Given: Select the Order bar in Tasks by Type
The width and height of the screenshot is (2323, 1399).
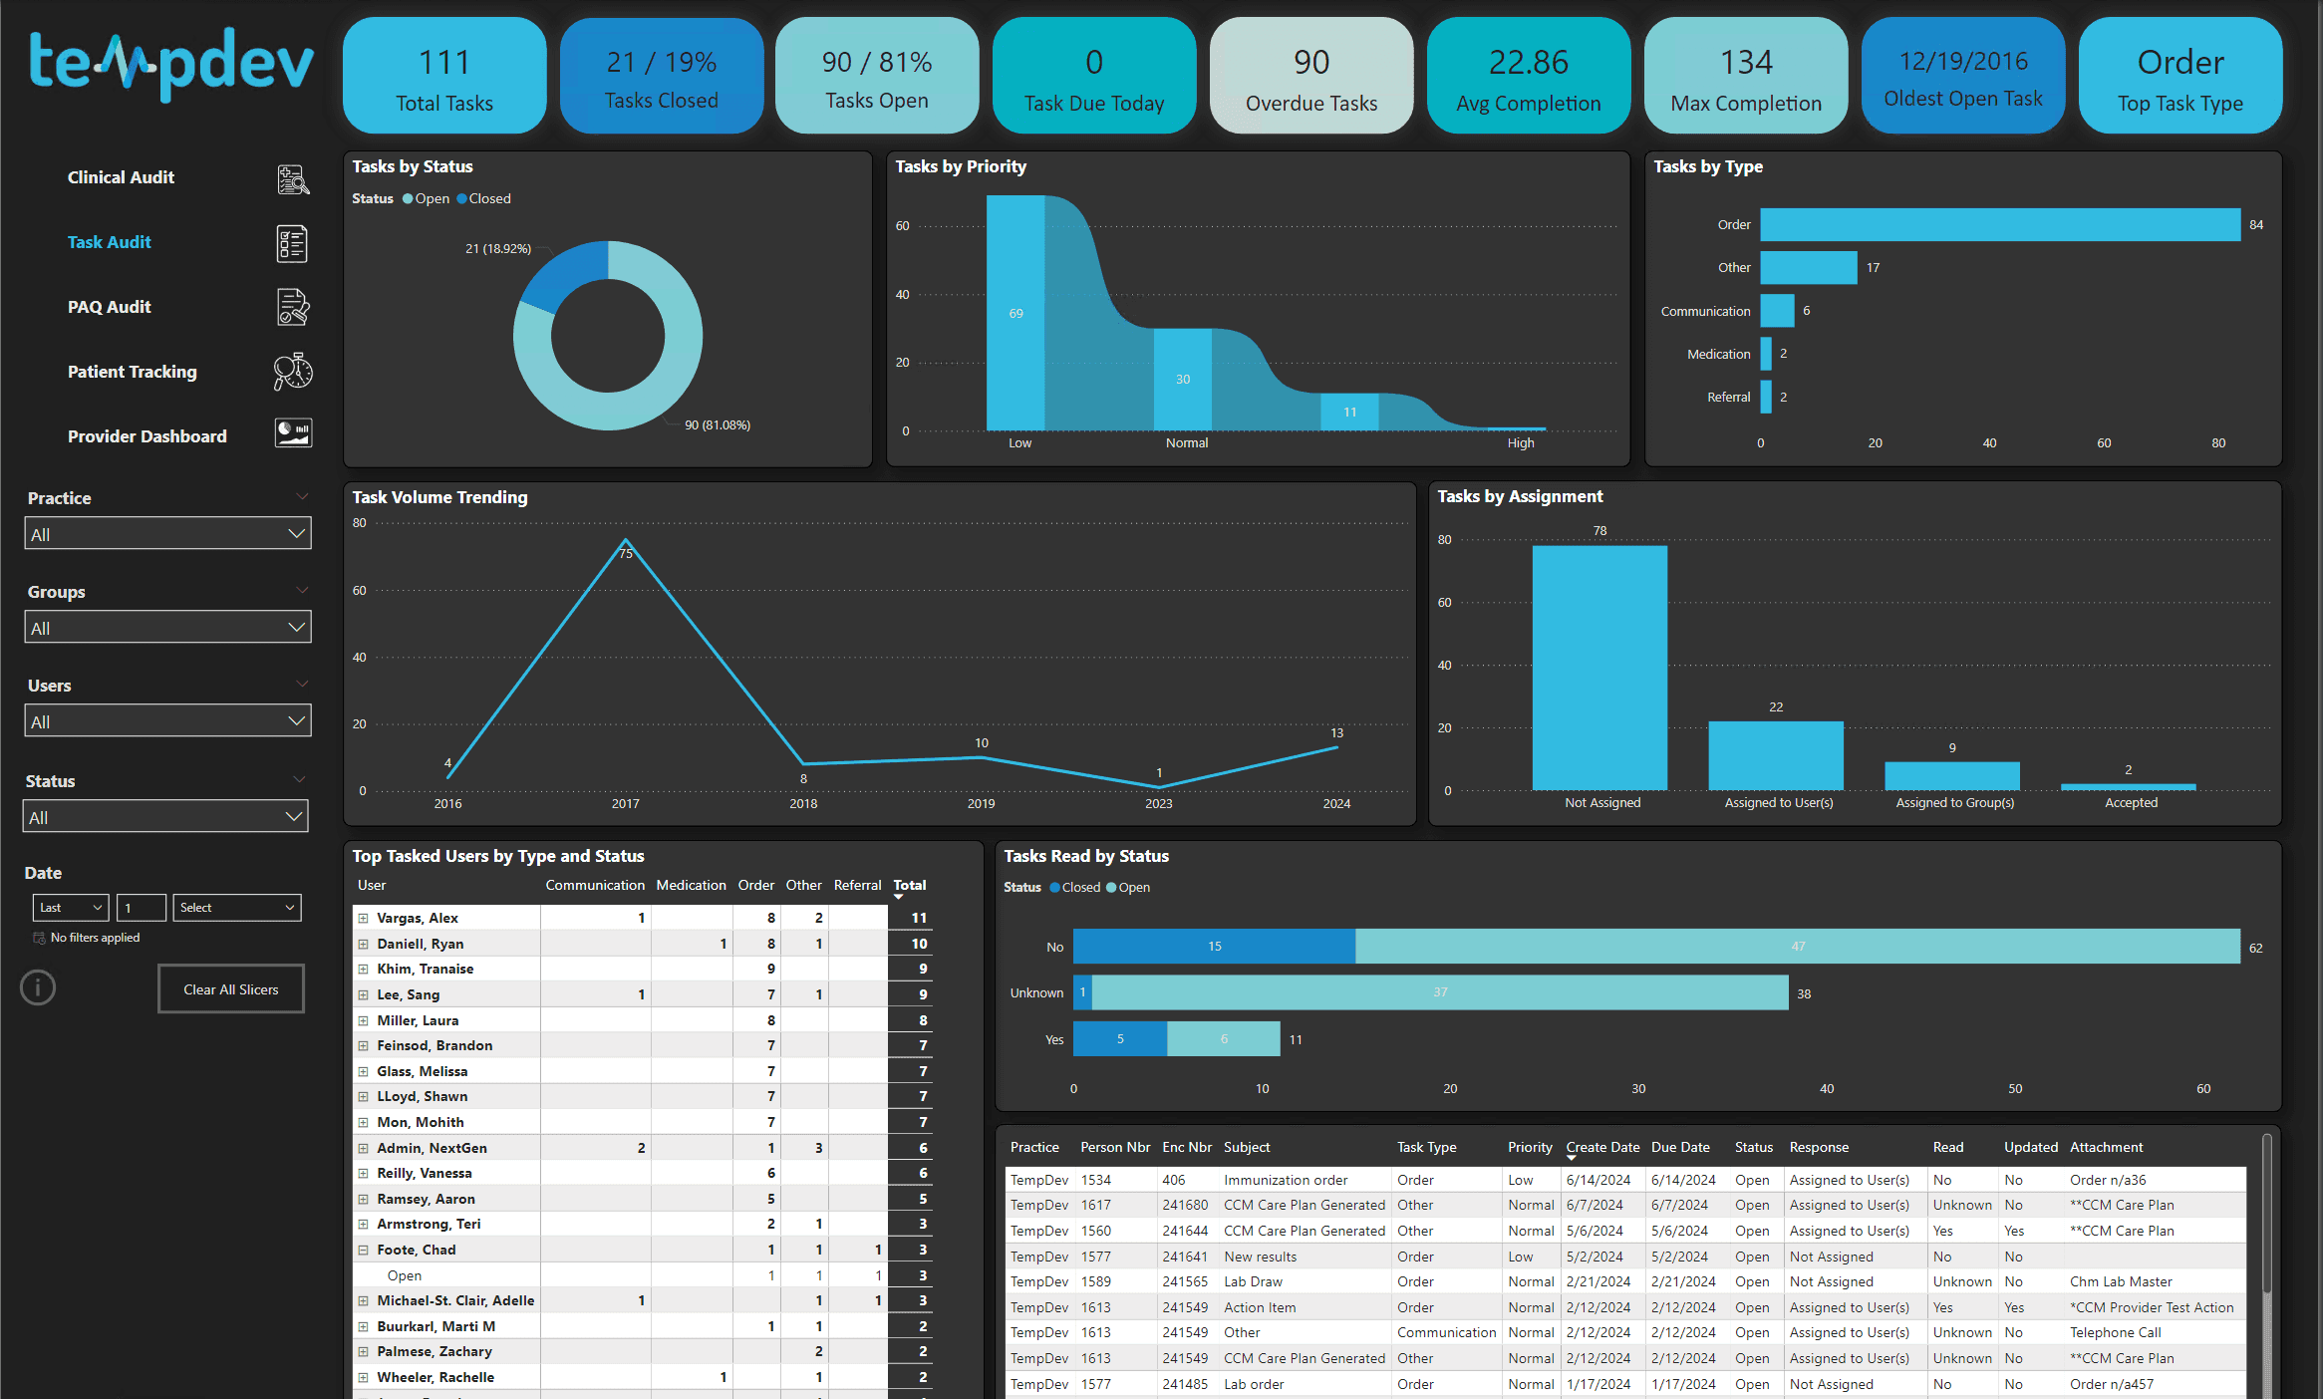Looking at the screenshot, I should coord(2000,224).
